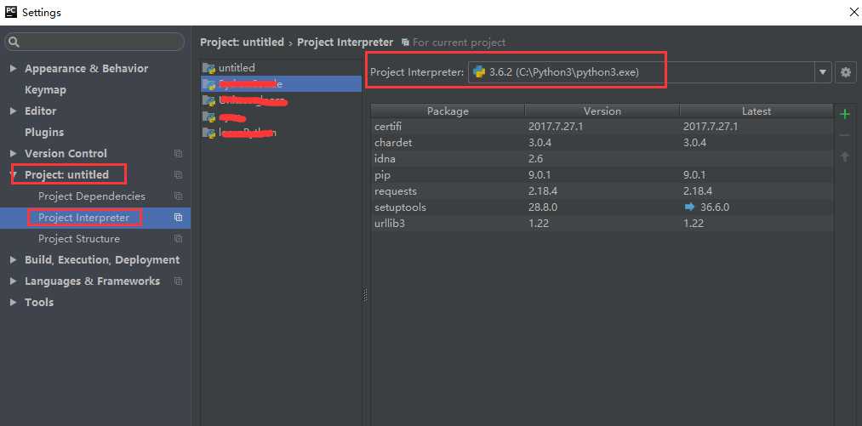Select Plugins in settings tree

(x=44, y=133)
